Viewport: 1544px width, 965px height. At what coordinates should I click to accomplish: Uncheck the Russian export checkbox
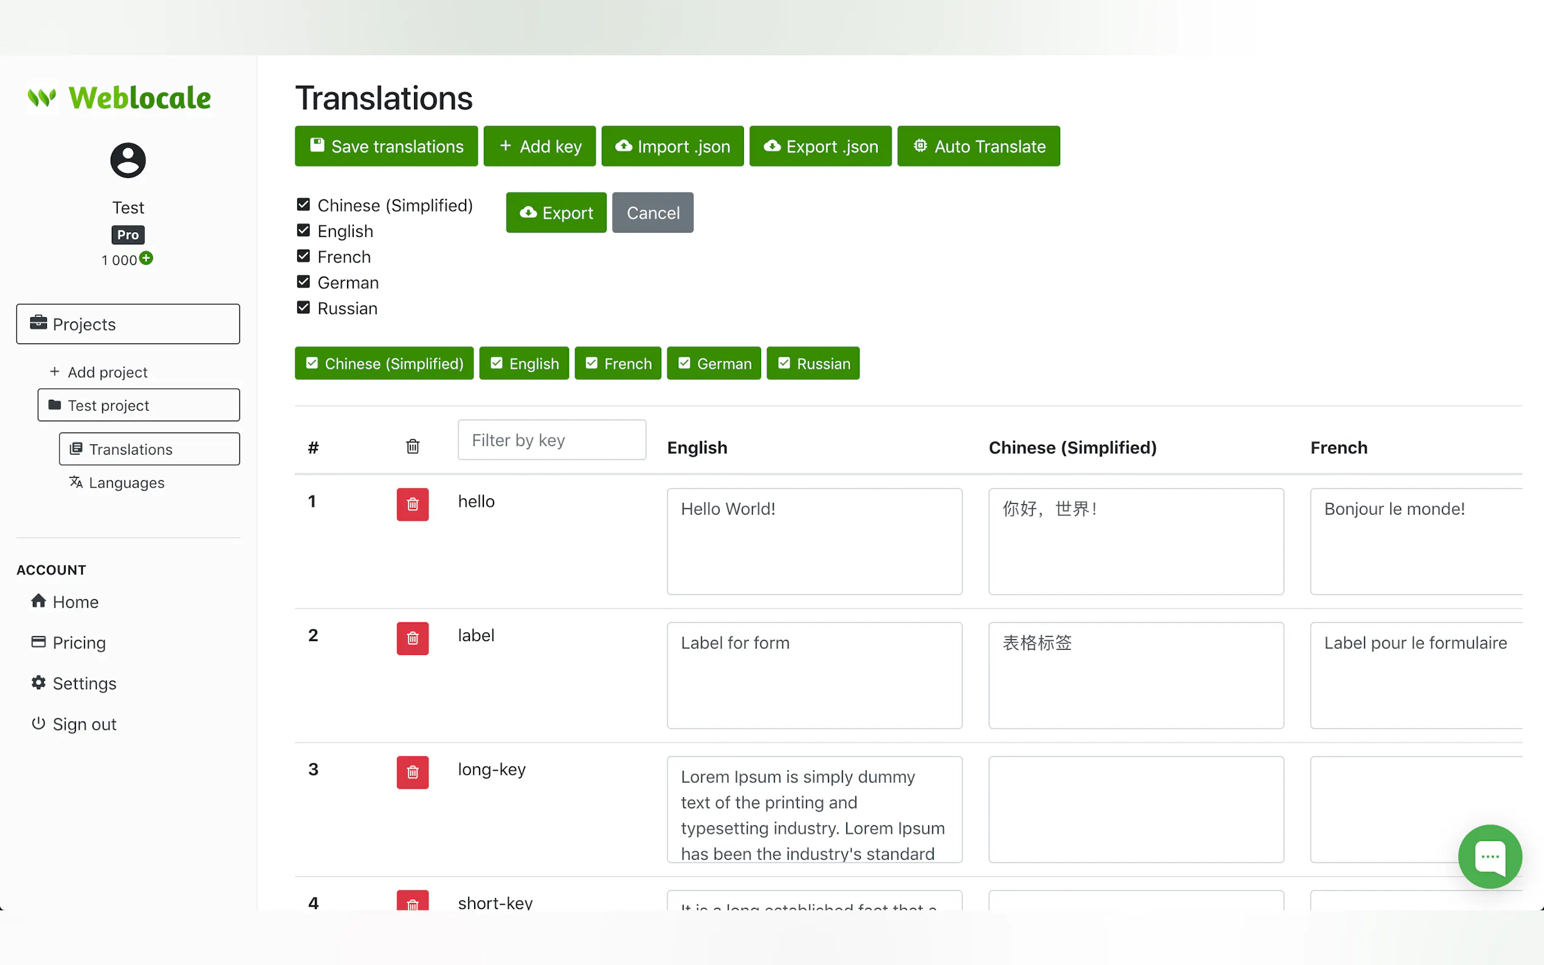point(303,307)
